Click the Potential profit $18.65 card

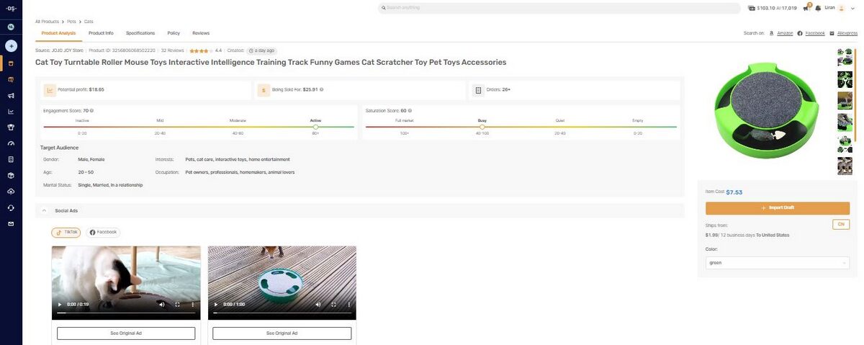[x=145, y=90]
